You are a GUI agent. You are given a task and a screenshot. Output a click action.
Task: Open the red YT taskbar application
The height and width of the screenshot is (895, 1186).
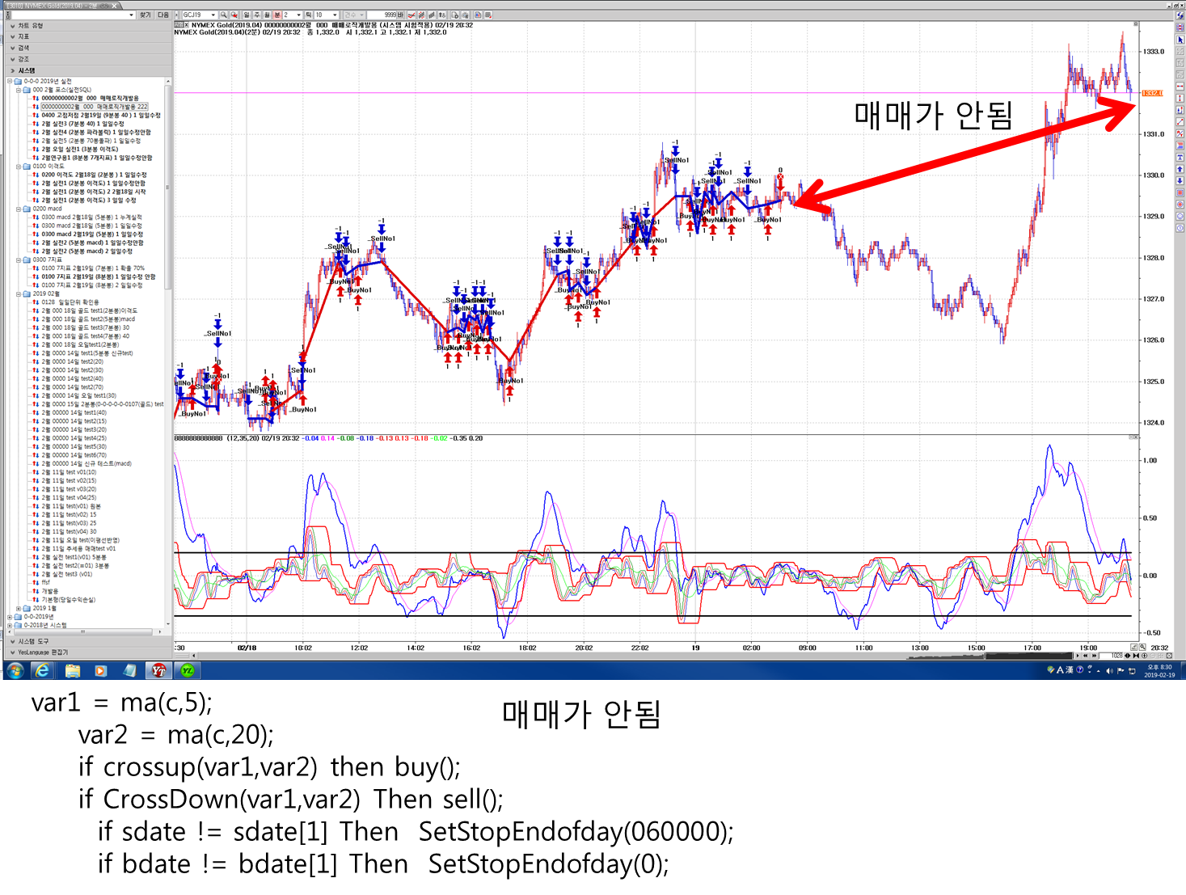(158, 670)
